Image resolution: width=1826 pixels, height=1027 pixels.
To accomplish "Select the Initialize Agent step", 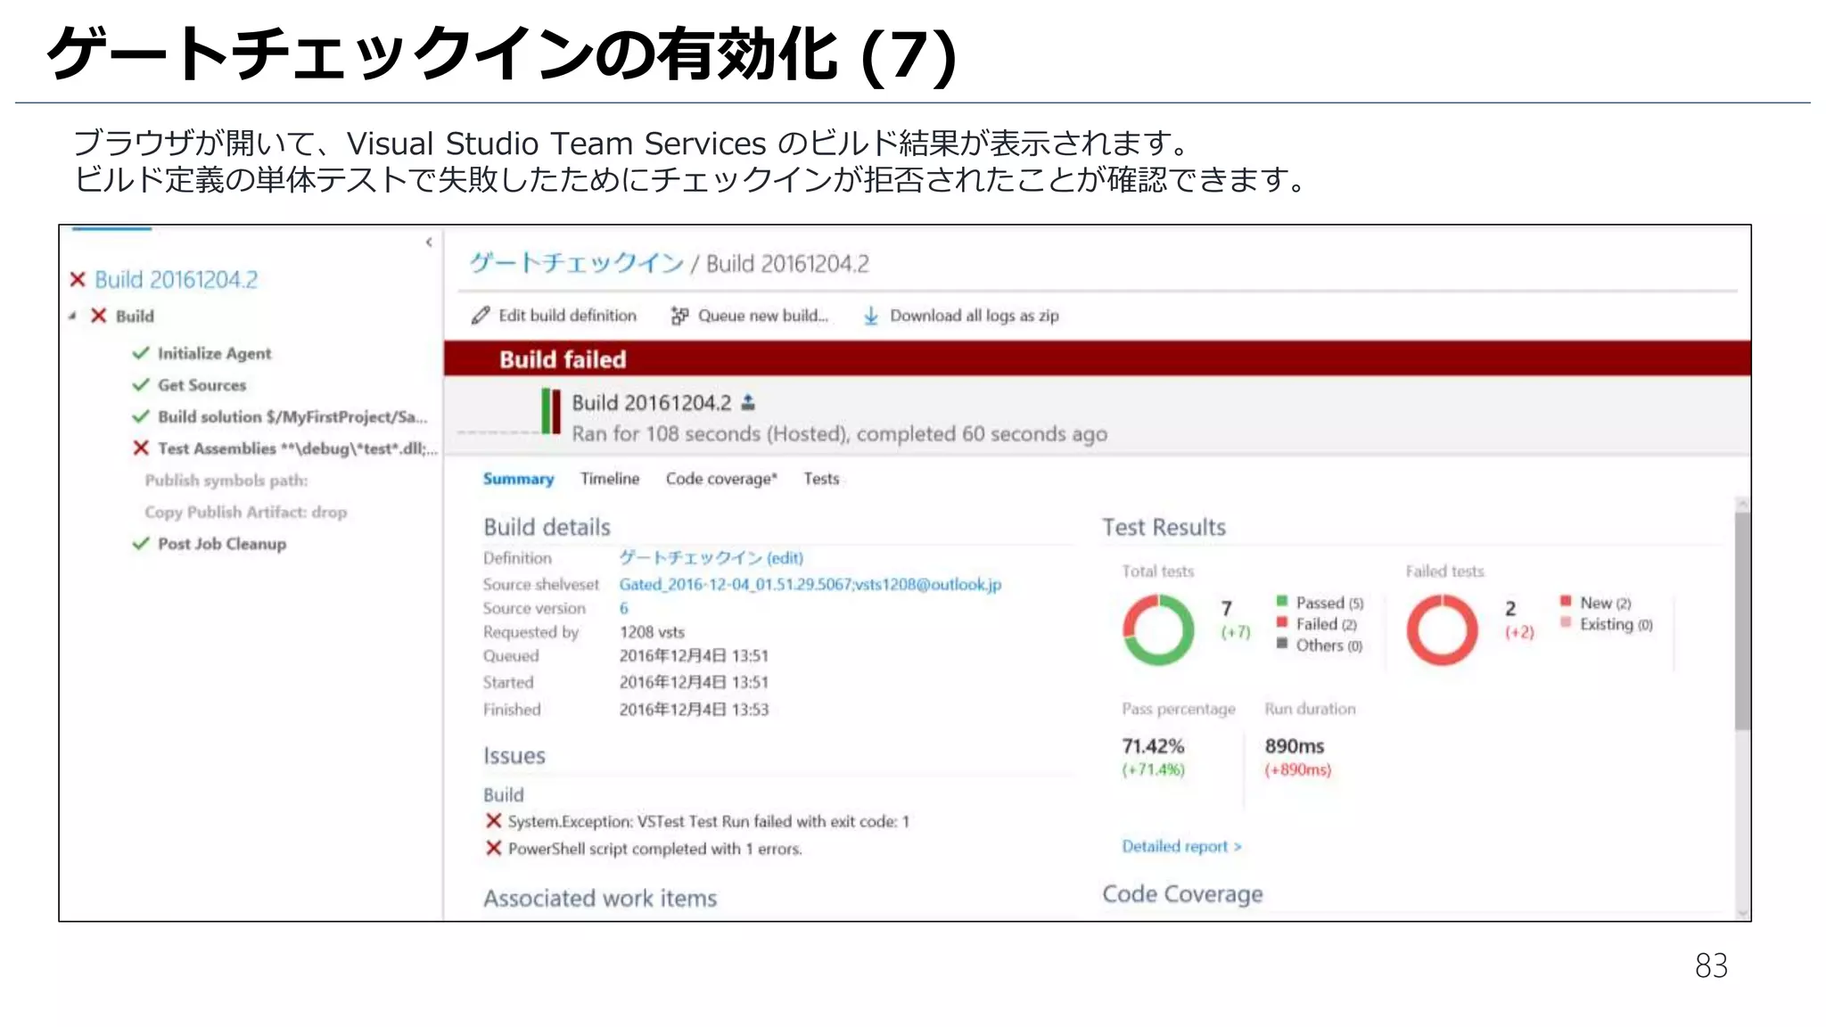I will point(214,354).
